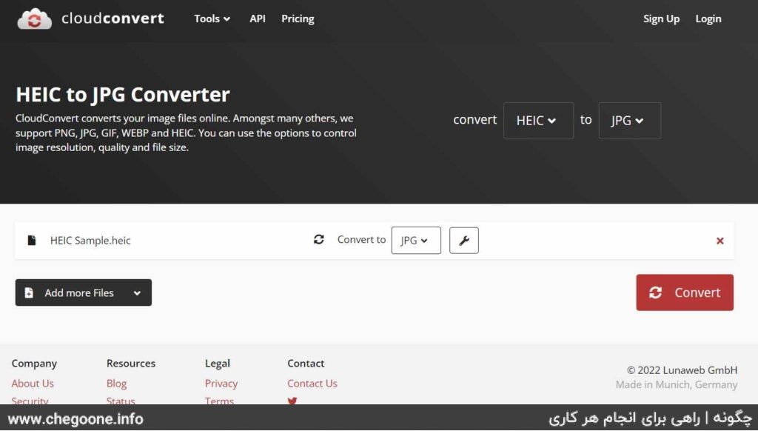
Task: Click the © 2022 Lunaweb GmbH text
Action: pyautogui.click(x=682, y=370)
